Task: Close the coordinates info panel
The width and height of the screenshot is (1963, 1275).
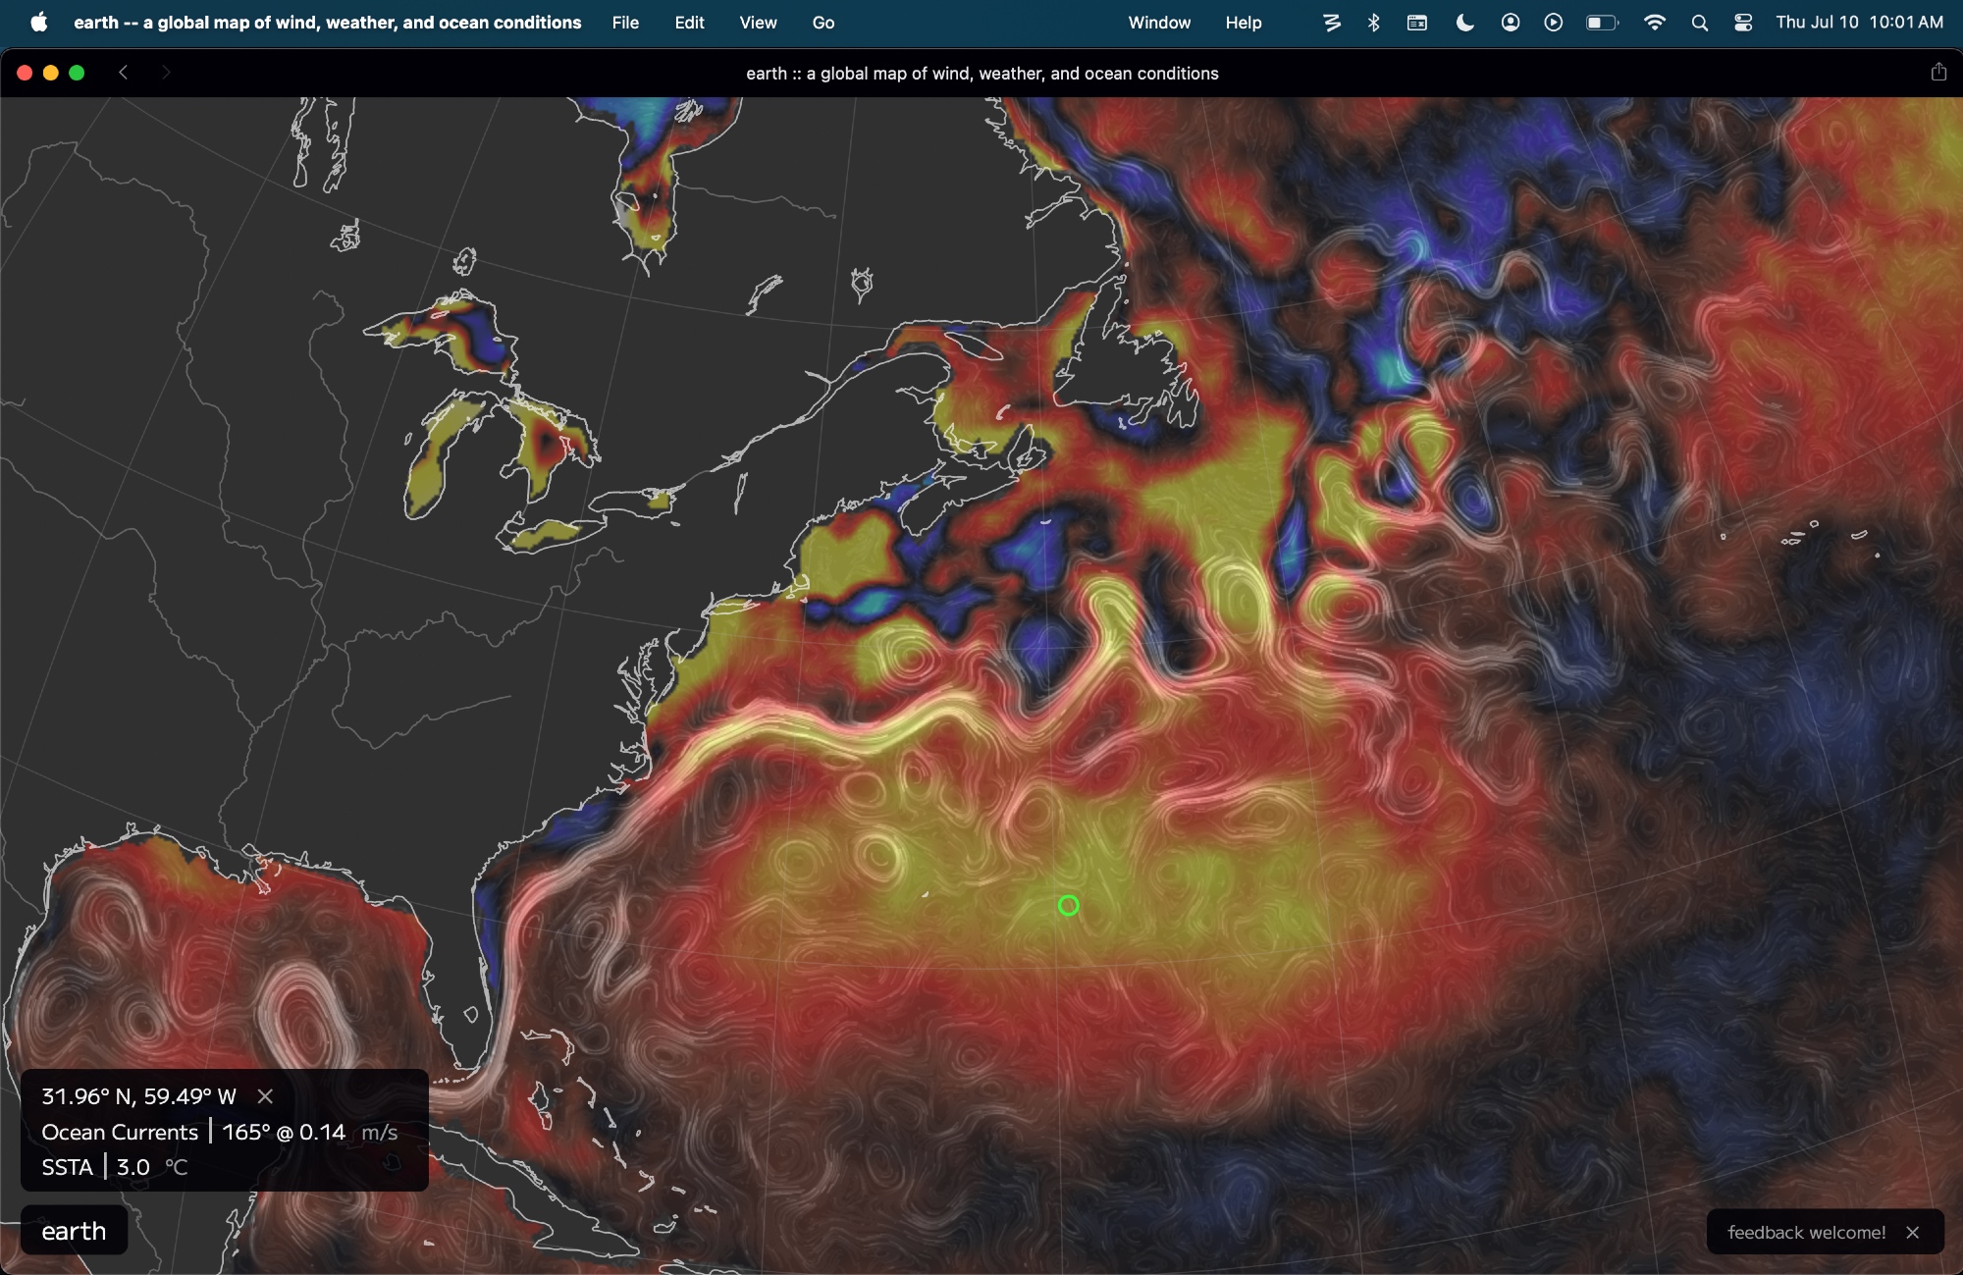Action: 265,1096
